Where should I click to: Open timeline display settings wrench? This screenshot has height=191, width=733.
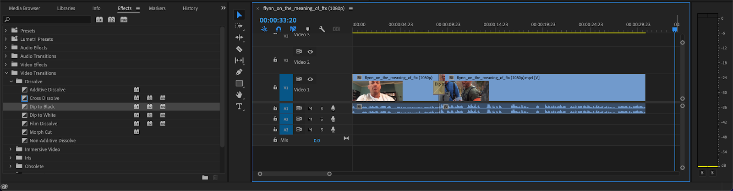(x=322, y=29)
